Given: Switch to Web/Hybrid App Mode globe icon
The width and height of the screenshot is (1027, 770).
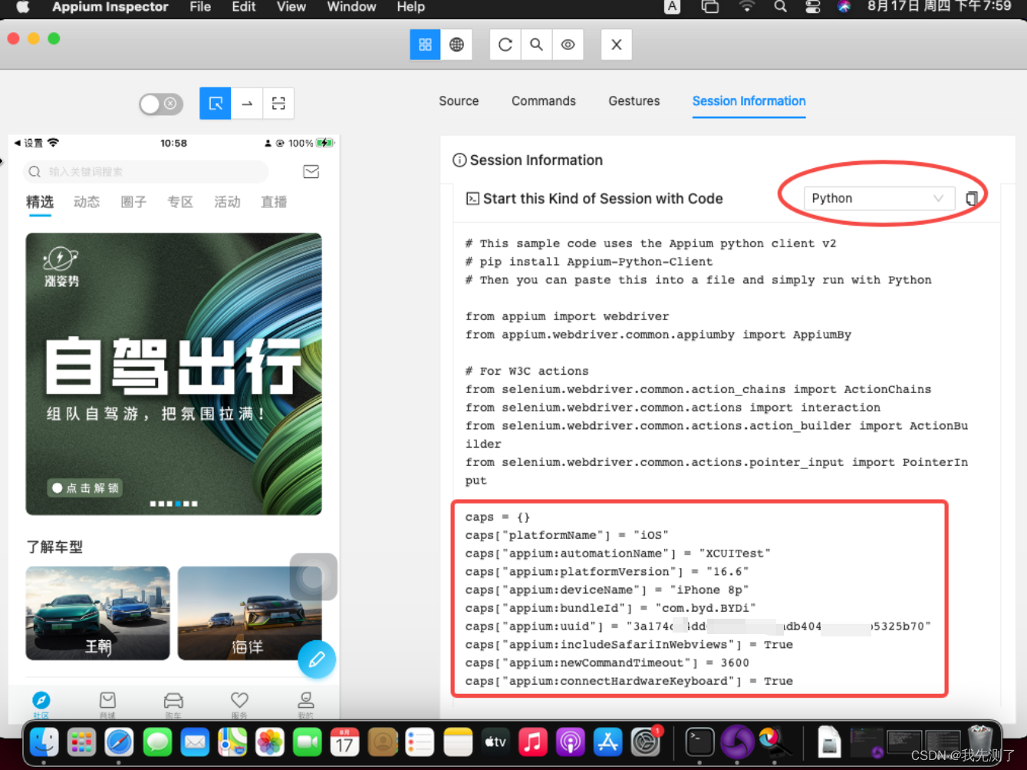Looking at the screenshot, I should [x=456, y=45].
